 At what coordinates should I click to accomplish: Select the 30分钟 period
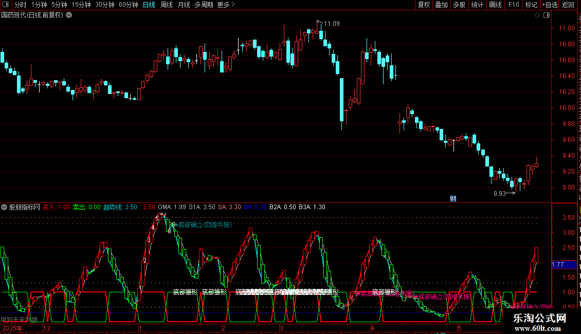pyautogui.click(x=105, y=5)
